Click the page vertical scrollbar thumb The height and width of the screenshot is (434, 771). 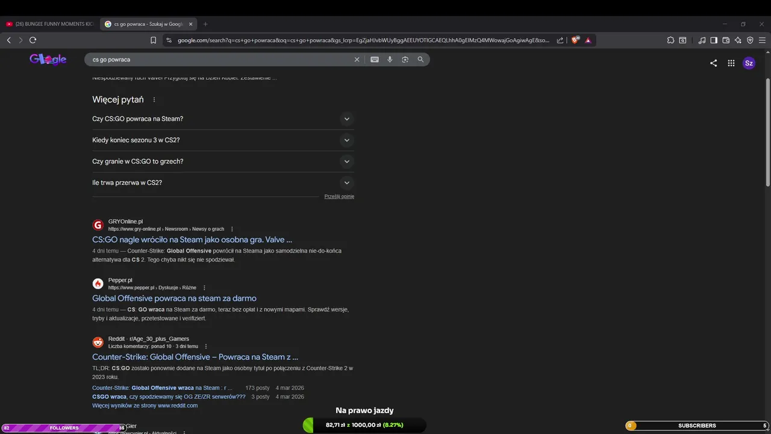coord(767,131)
